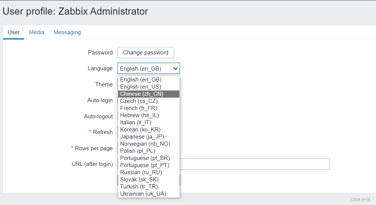Select English (en_GB) from the list
Image resolution: width=376 pixels, height=205 pixels.
[149, 80]
